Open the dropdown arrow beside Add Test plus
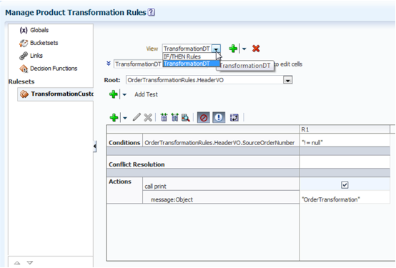This screenshot has height=268, width=396. click(x=124, y=95)
